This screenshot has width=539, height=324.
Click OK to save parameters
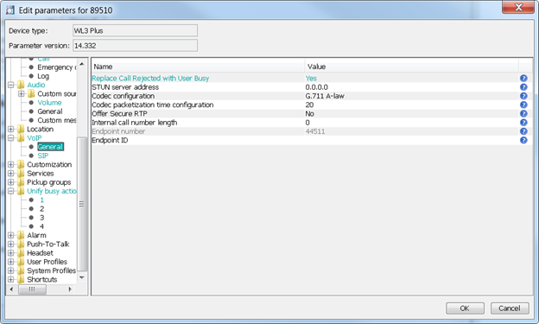click(465, 308)
